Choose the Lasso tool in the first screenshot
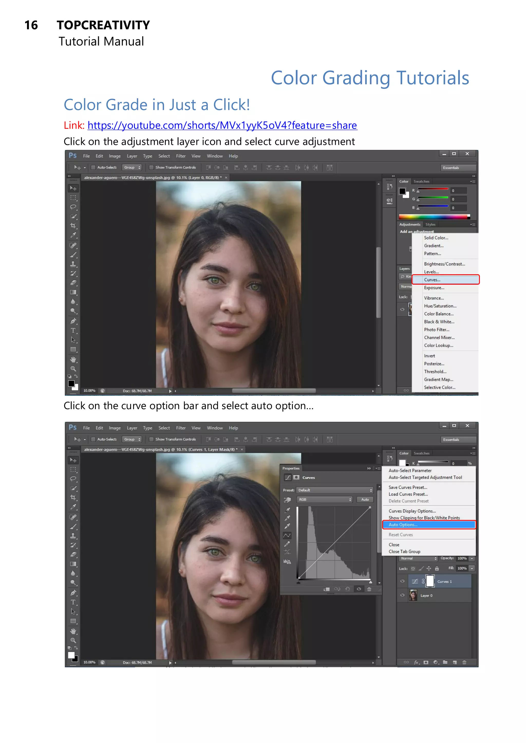The width and height of the screenshot is (526, 743). click(73, 207)
